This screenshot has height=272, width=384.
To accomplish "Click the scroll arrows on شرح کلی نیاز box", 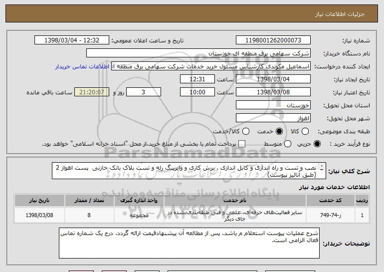I will click(x=322, y=170).
